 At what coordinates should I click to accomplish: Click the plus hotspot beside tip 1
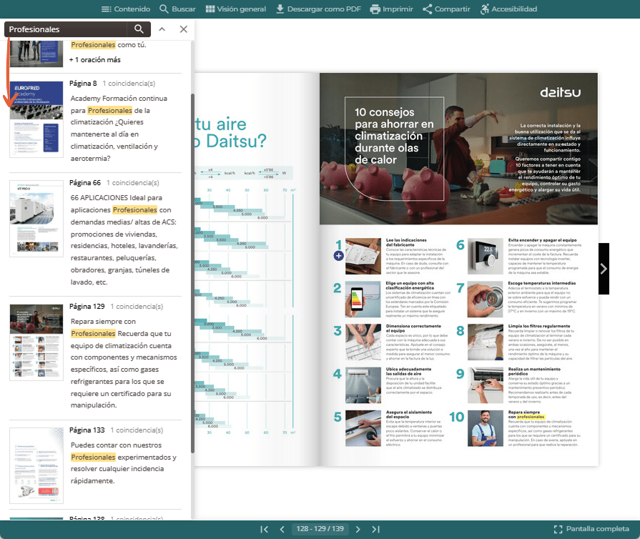pyautogui.click(x=338, y=256)
